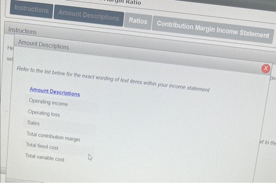
Task: Click the 'Refer to the list below' sentence
Action: (113, 79)
